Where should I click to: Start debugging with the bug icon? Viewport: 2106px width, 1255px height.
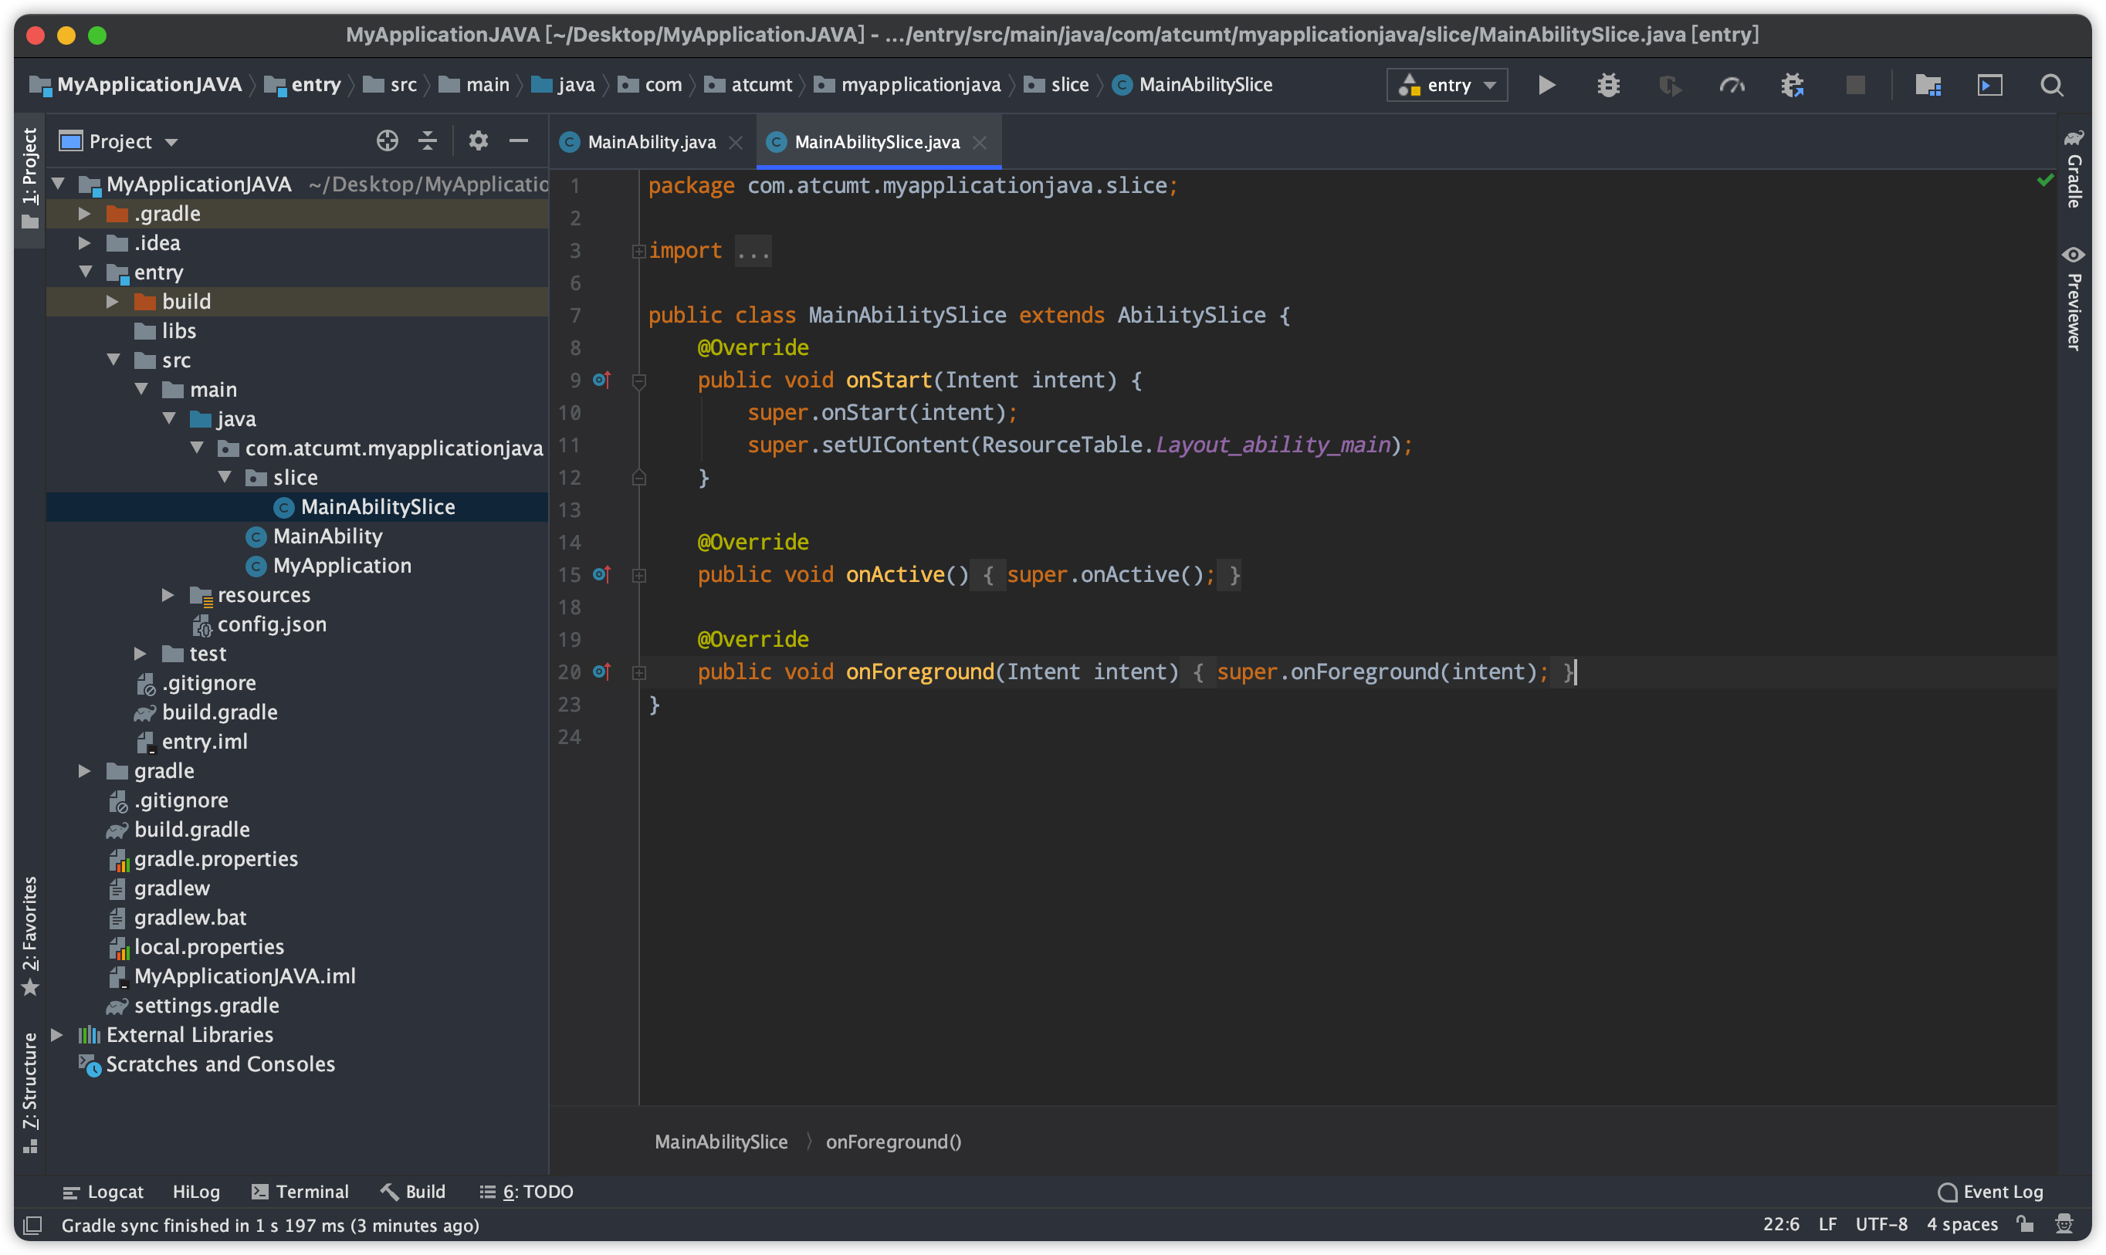(x=1608, y=85)
